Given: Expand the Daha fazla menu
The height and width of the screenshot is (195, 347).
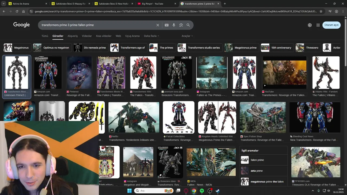Looking at the screenshot, I should click(x=152, y=36).
